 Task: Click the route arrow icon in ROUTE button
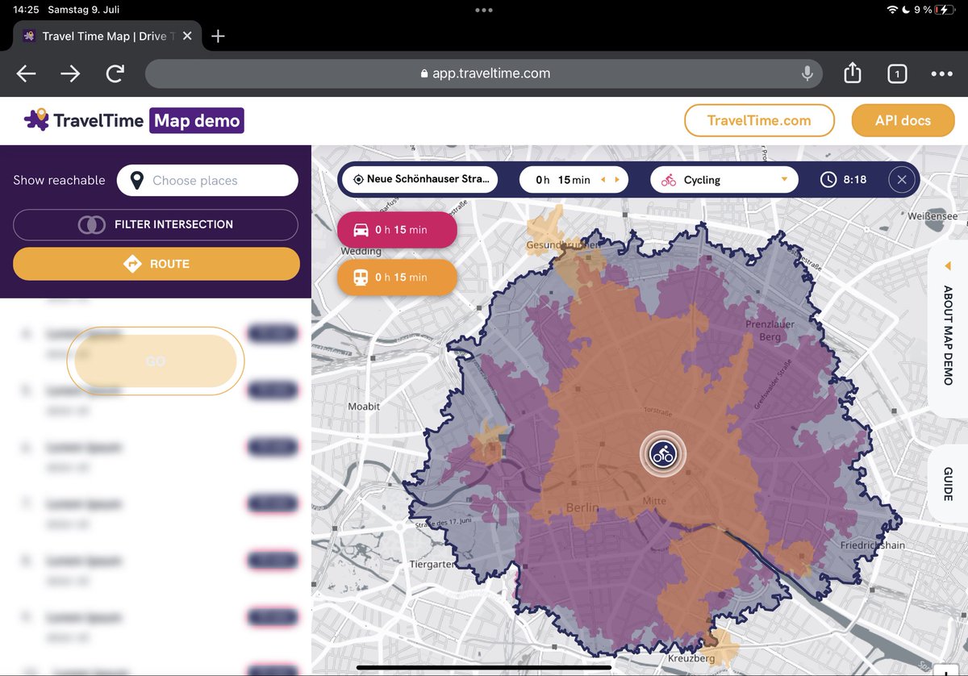132,264
